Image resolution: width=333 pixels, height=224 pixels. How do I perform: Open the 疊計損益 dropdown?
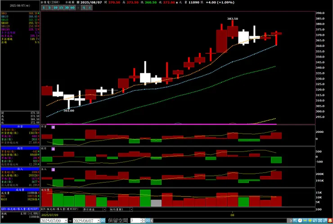(x=104, y=209)
